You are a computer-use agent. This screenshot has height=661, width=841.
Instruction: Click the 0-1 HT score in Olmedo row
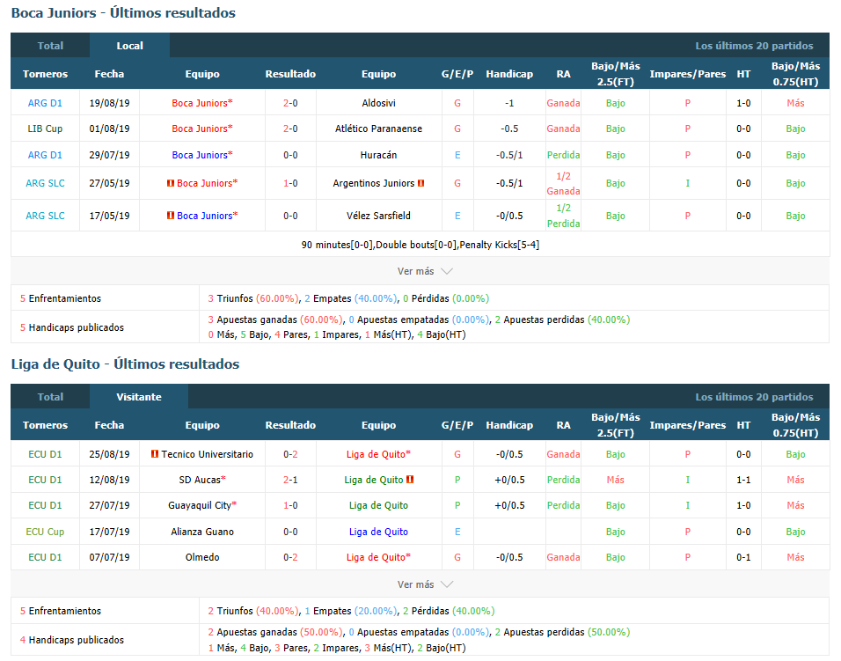(x=743, y=557)
